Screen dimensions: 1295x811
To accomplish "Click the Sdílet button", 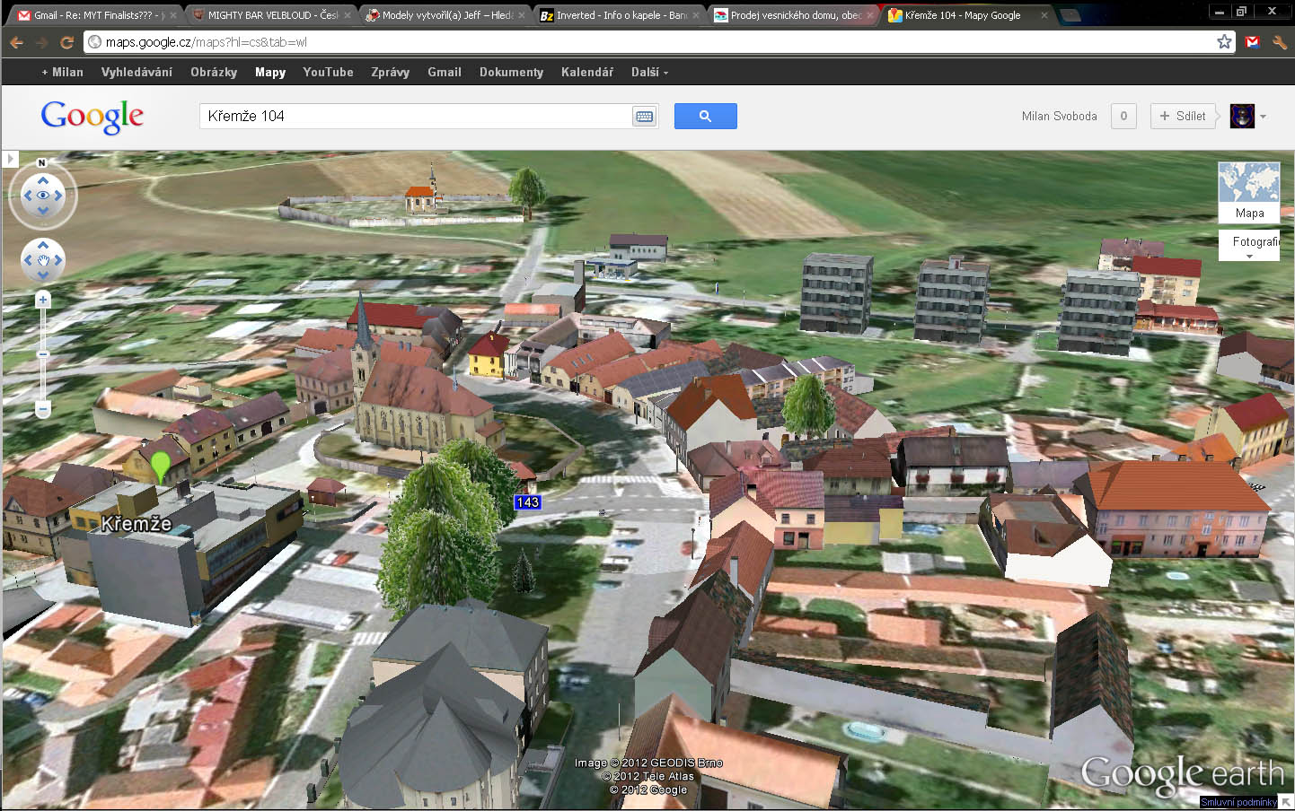I will pyautogui.click(x=1184, y=116).
